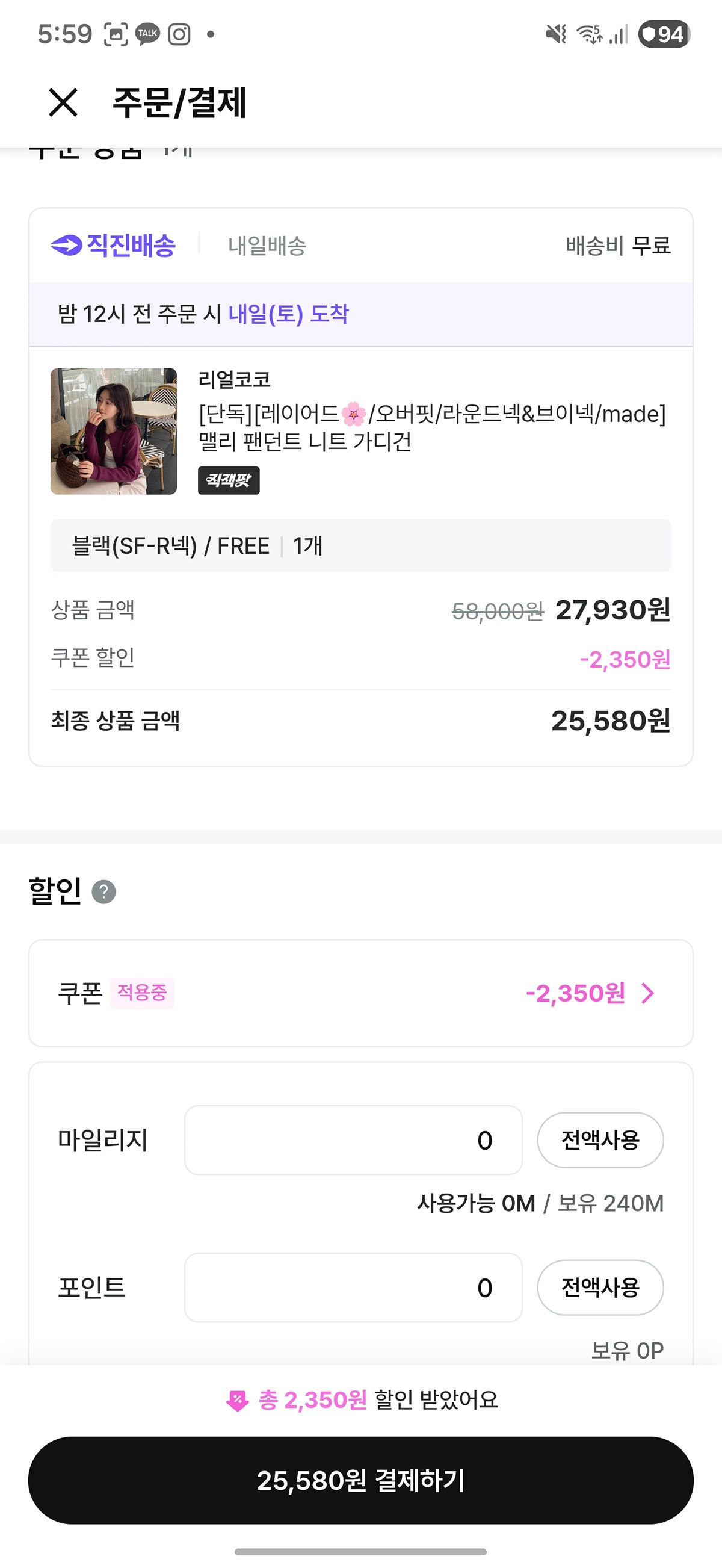Tap the 직잭팟 badge under product name
This screenshot has height=1565, width=722.
[x=228, y=480]
